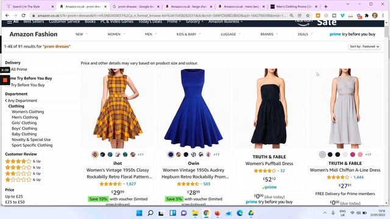Viewport: 390px width, 219px height.
Task: Open Amazon Fashion heading link
Action: (34, 34)
